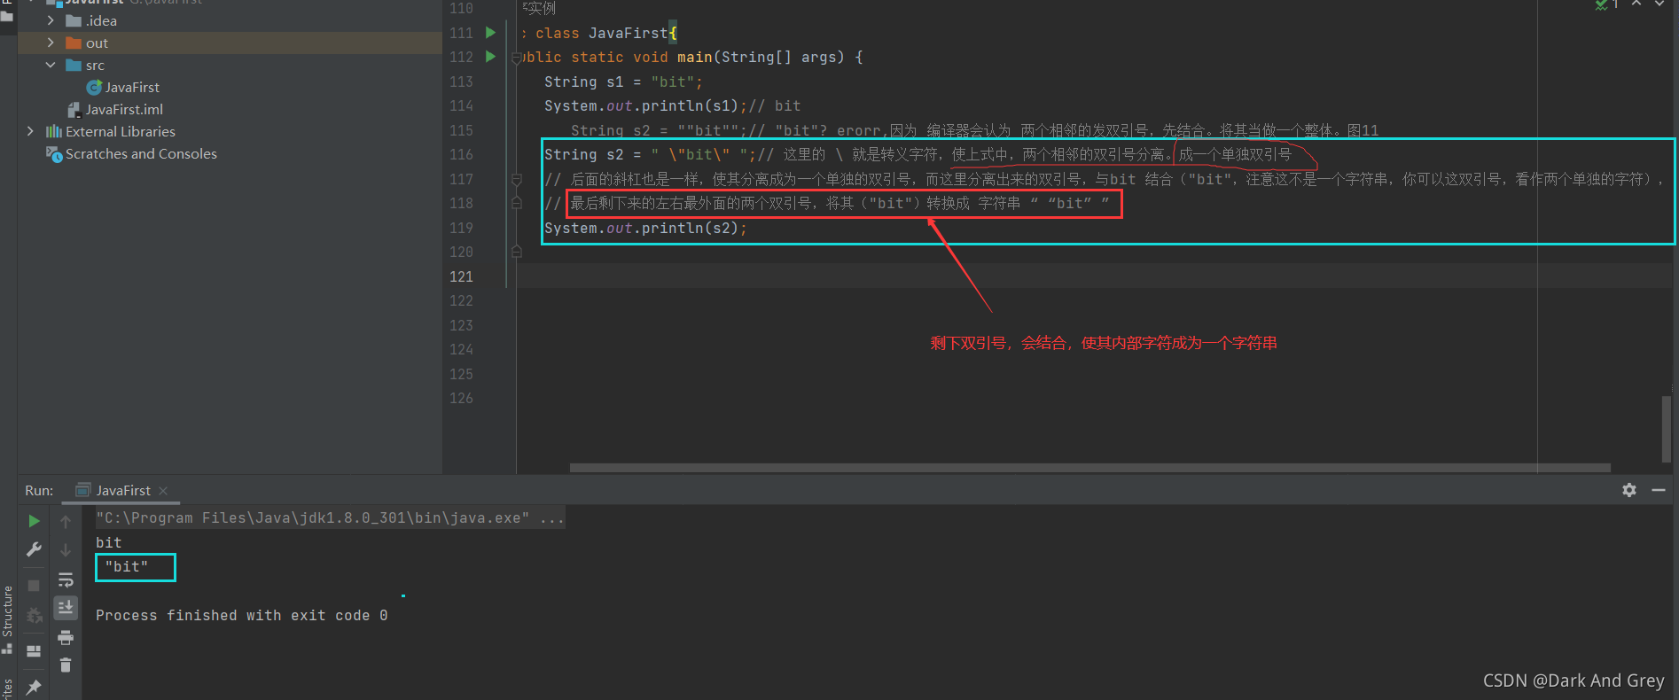This screenshot has height=700, width=1679.
Task: Click the java.exe command line in console
Action: click(330, 517)
